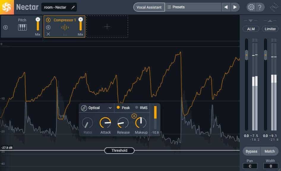
Task: Click the Optical mode disc icon
Action: tap(84, 108)
